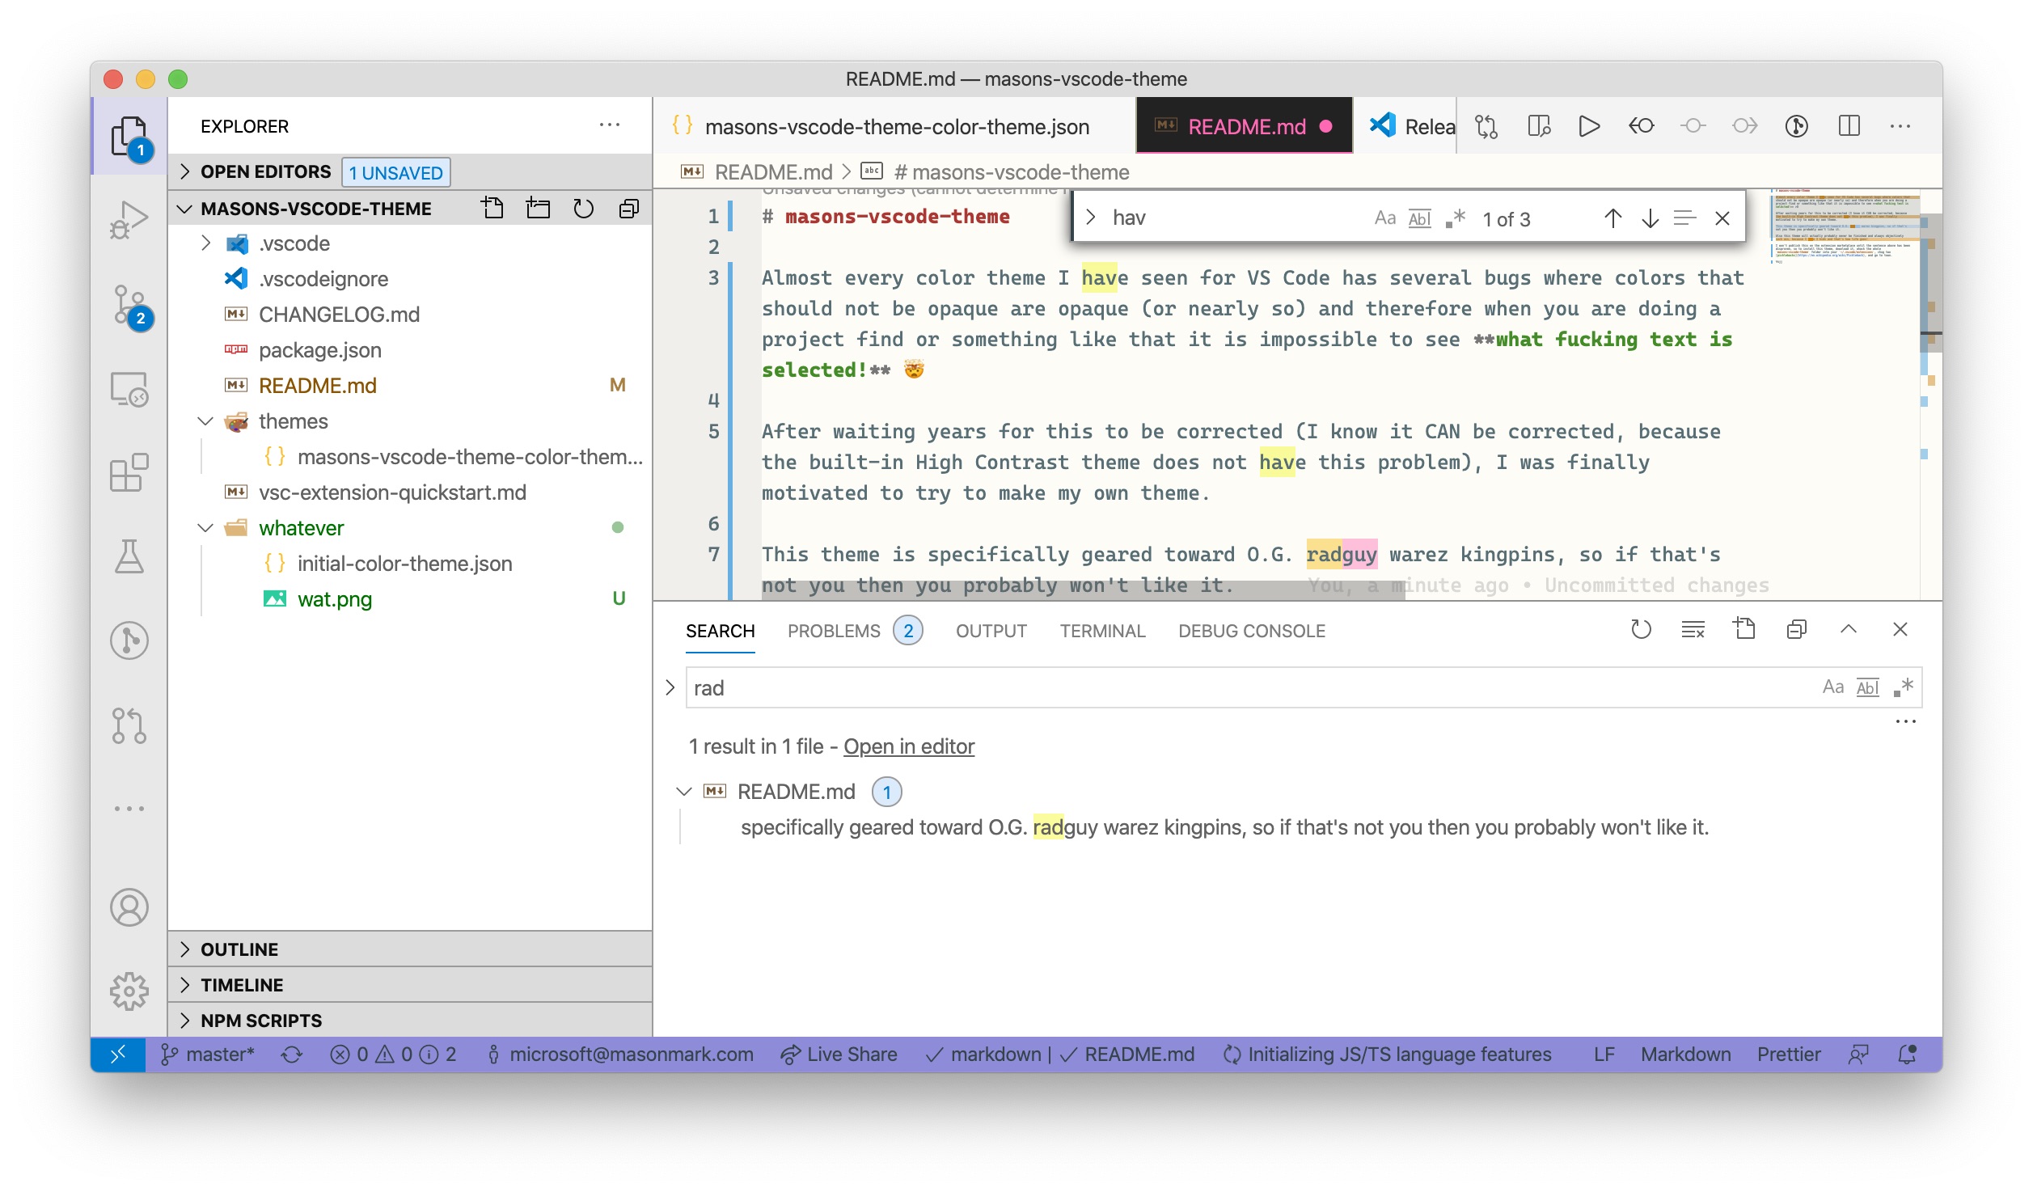Open the Run and Debug view
This screenshot has width=2033, height=1192.
[129, 220]
